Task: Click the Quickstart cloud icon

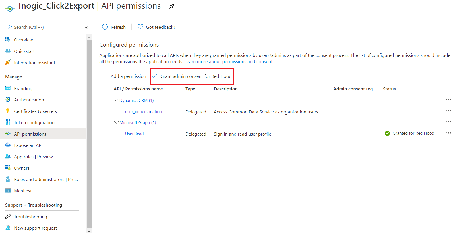Action: [x=8, y=51]
